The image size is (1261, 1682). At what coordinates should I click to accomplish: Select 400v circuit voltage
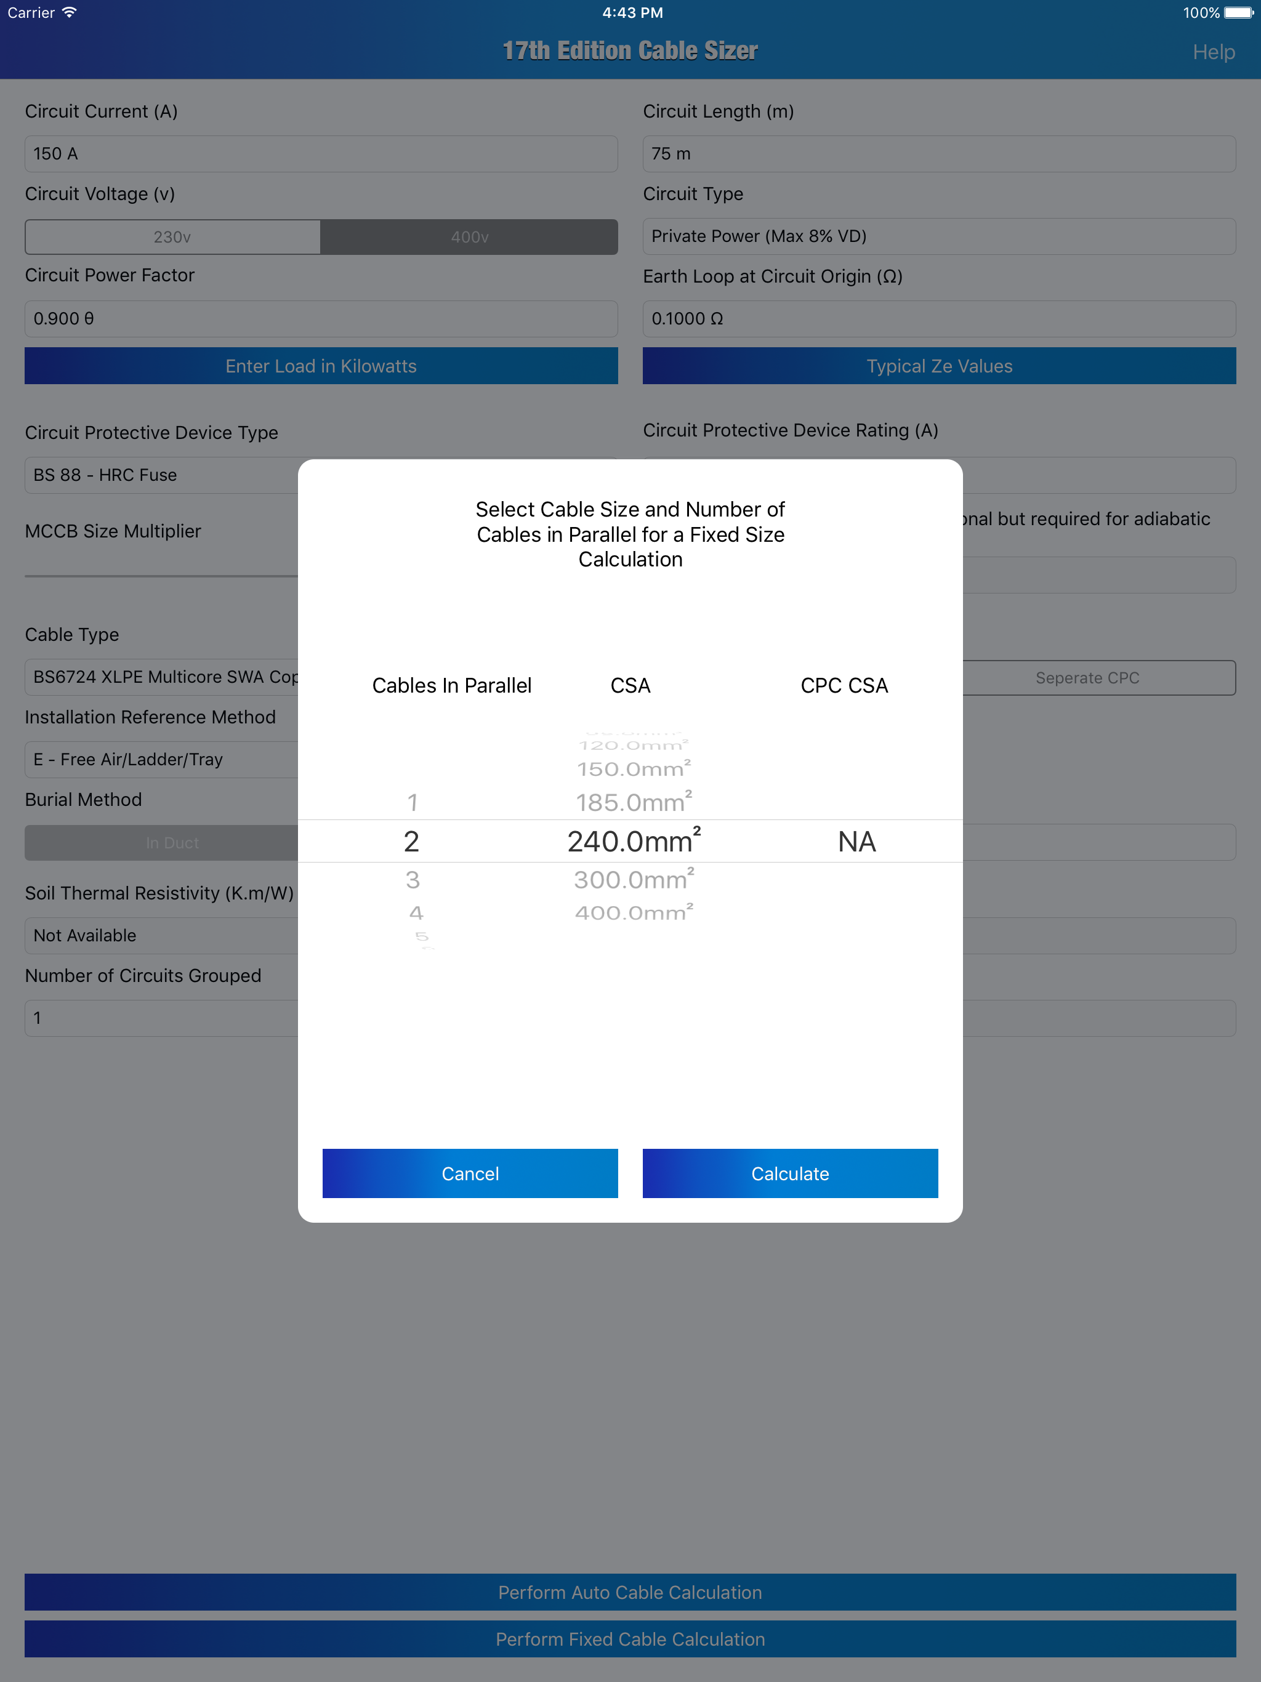point(469,236)
